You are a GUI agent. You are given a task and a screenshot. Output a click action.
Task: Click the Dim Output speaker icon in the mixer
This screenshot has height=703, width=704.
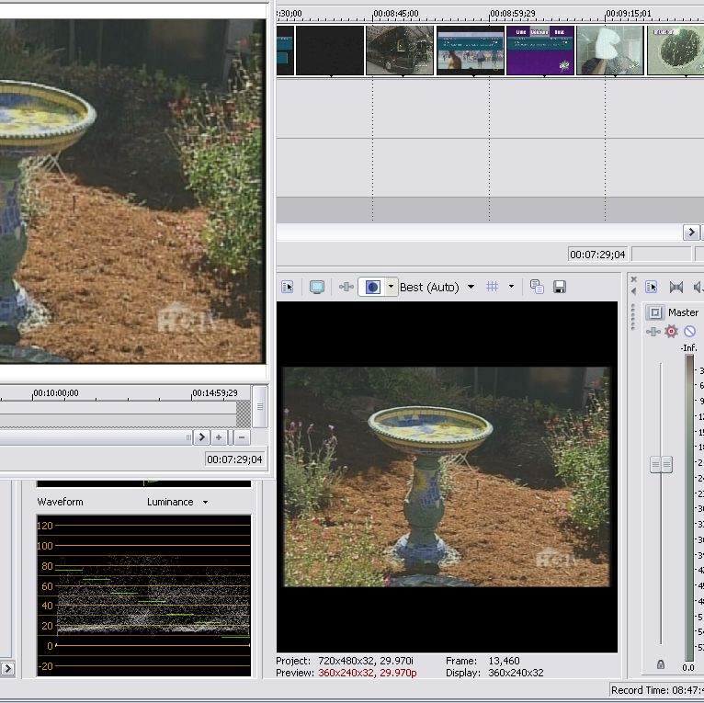698,287
